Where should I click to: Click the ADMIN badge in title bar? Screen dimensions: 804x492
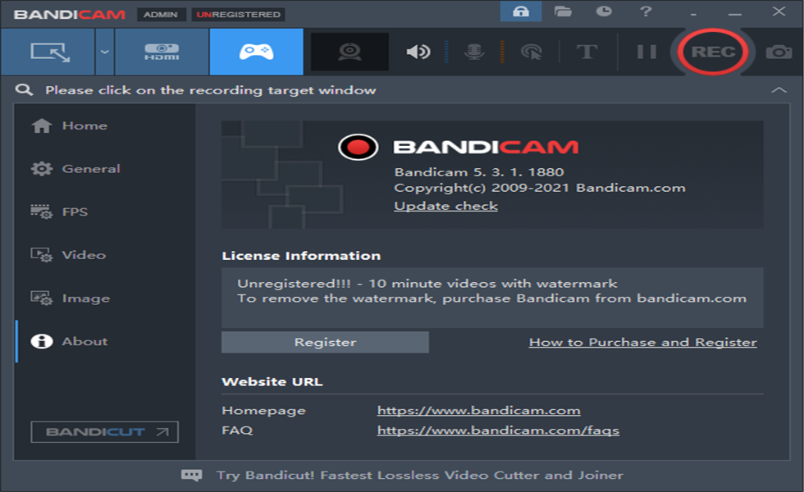(161, 15)
